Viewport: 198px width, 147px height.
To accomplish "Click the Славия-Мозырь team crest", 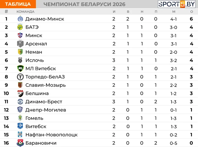I will (20, 85).
